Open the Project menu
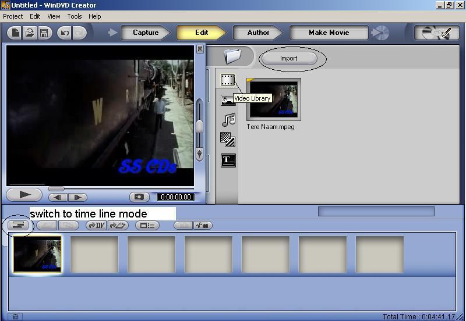The image size is (466, 321). click(x=13, y=16)
